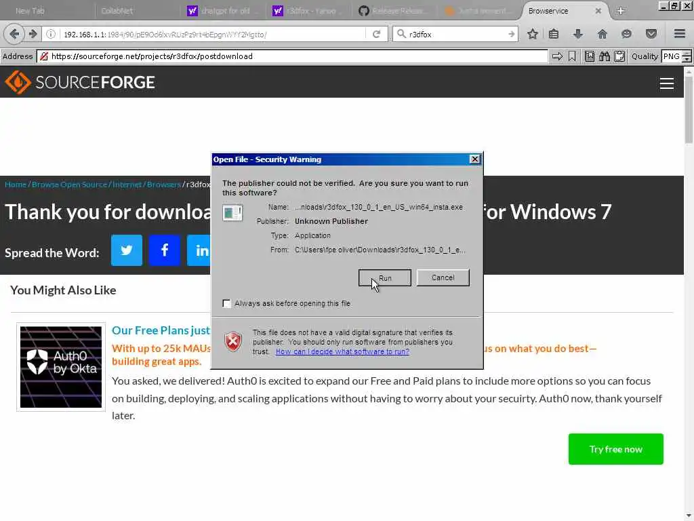Image resolution: width=694 pixels, height=521 pixels.
Task: Click the Home breadcrumb link
Action: [x=16, y=185]
